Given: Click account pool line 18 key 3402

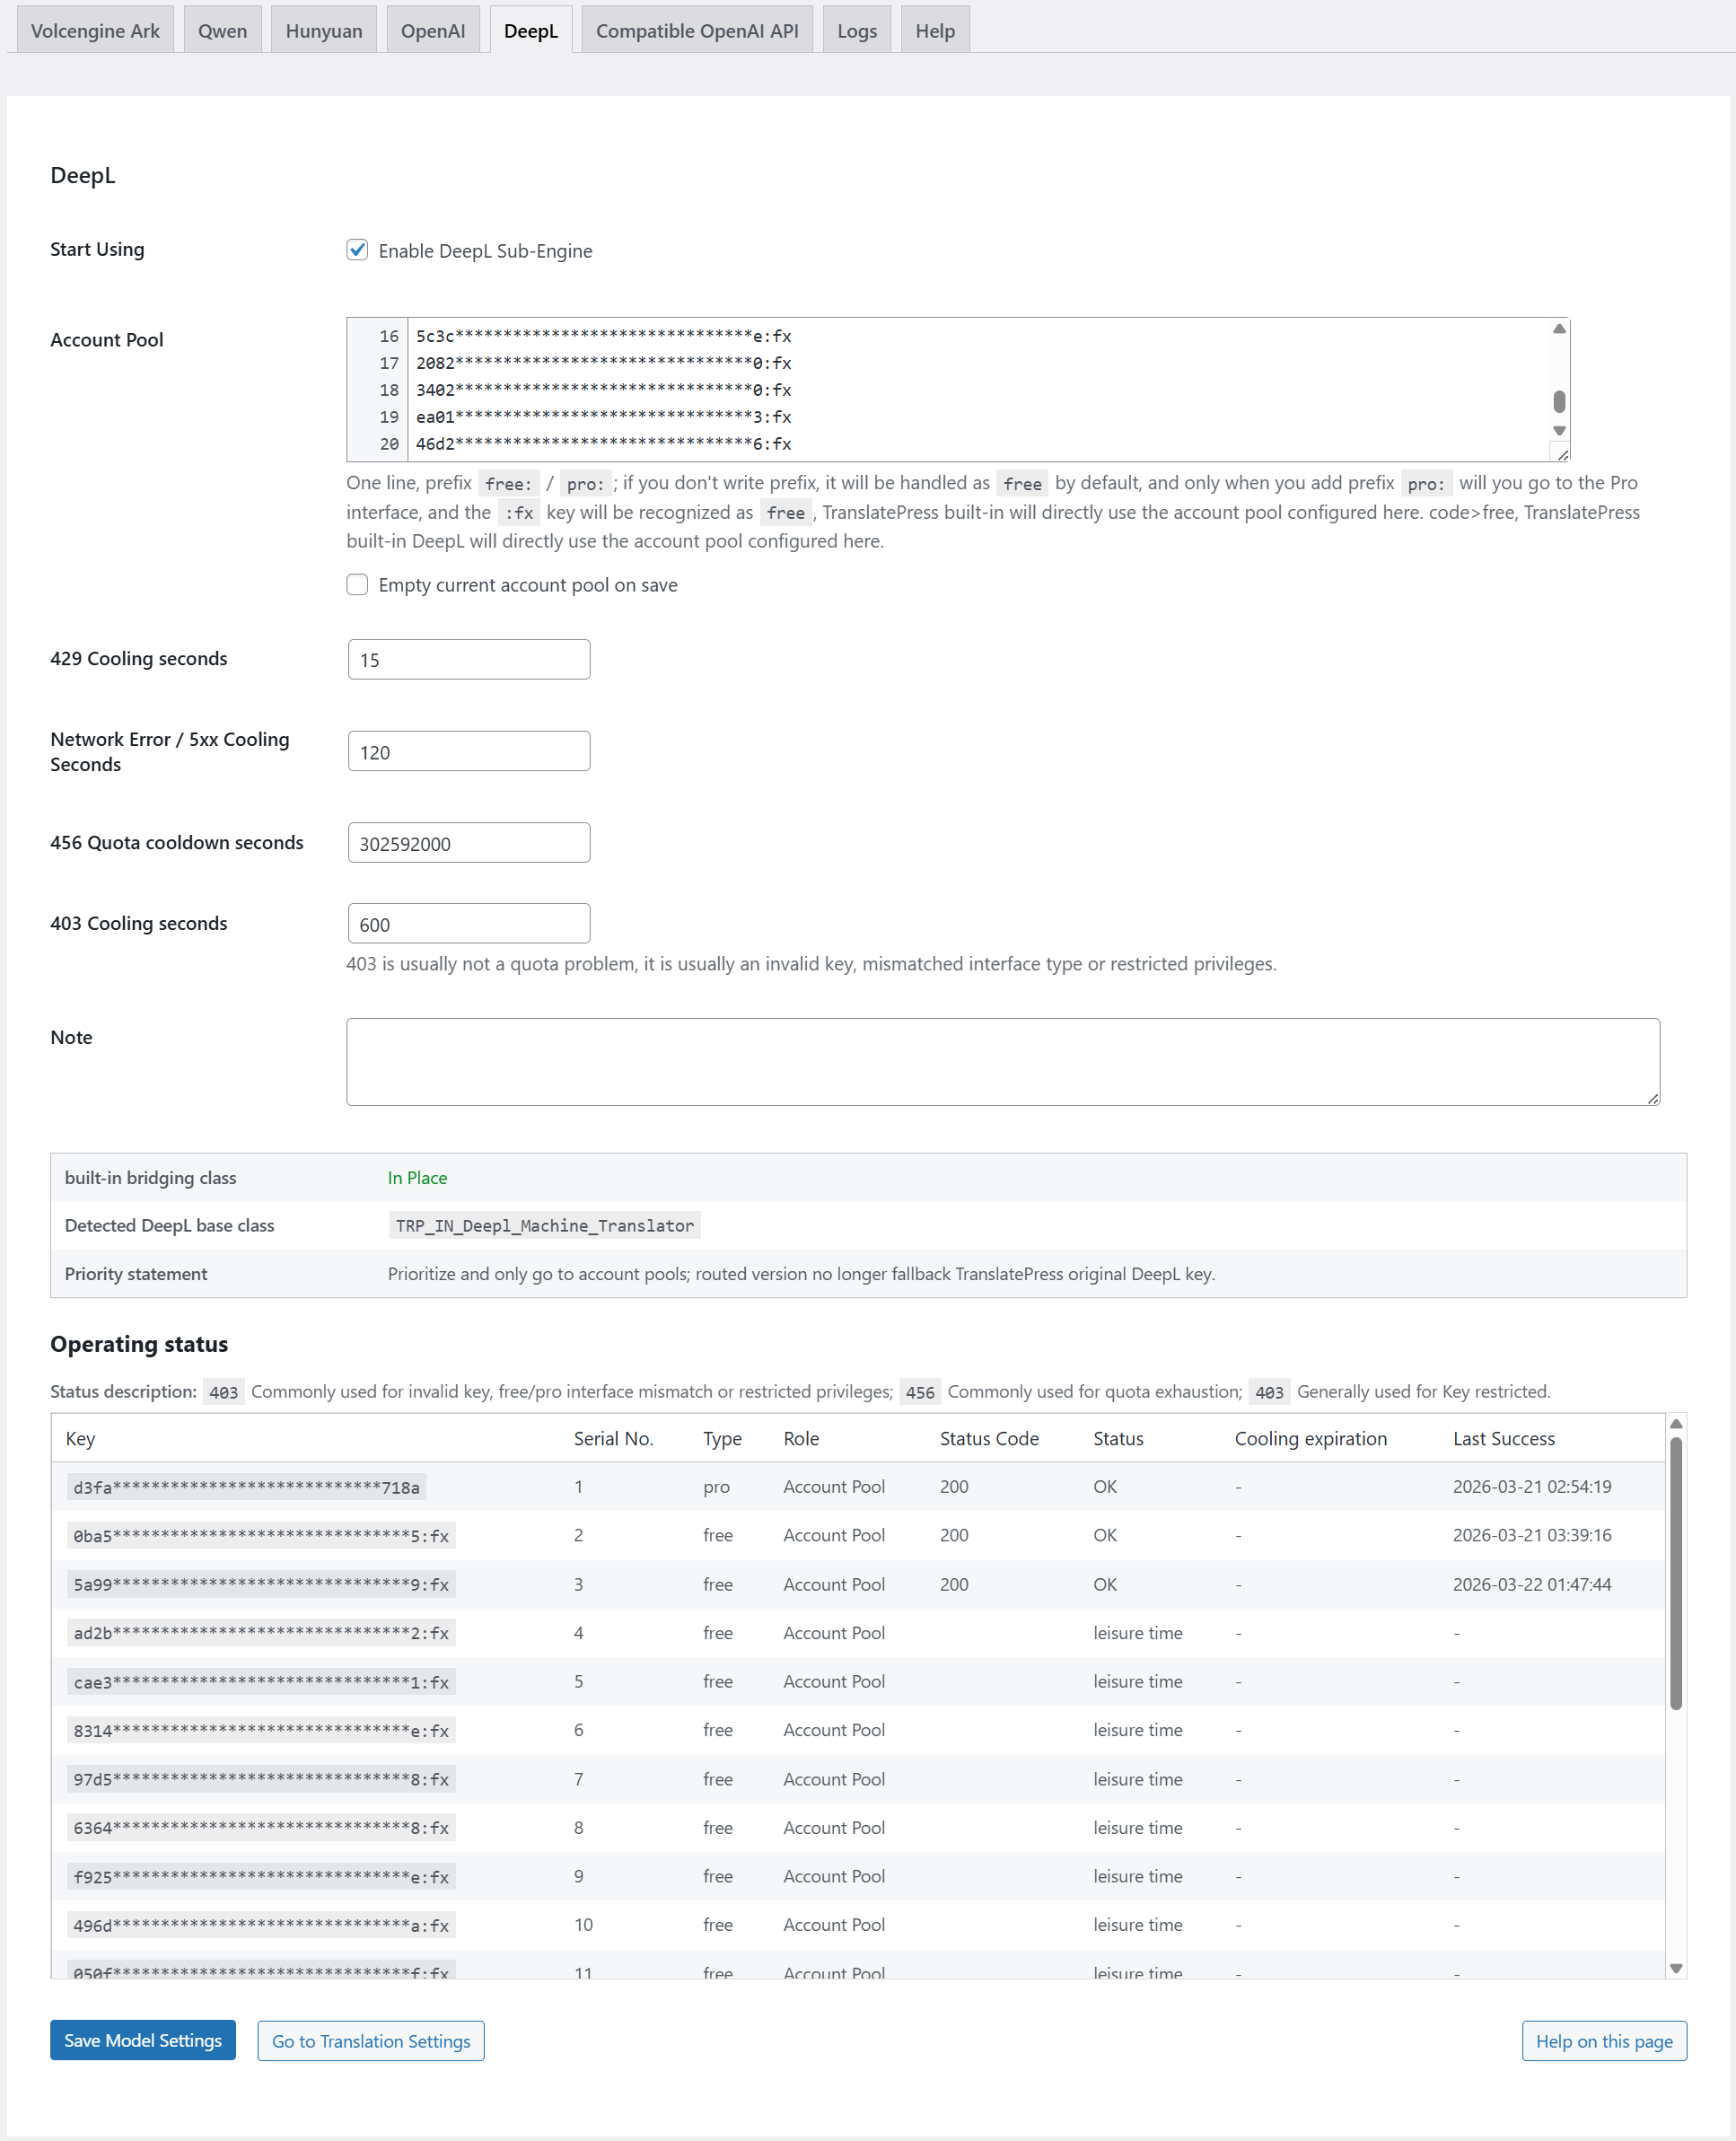Looking at the screenshot, I should [604, 390].
